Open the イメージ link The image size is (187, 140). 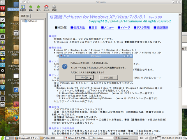tap(124, 28)
